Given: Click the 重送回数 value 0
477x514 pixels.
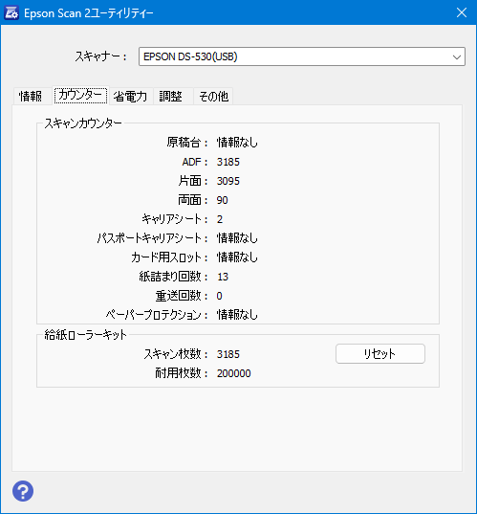Looking at the screenshot, I should 219,296.
